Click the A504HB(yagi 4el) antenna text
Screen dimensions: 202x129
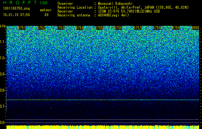tap(113, 15)
